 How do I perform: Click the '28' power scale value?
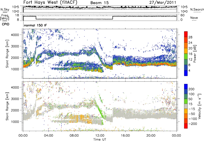(190, 37)
